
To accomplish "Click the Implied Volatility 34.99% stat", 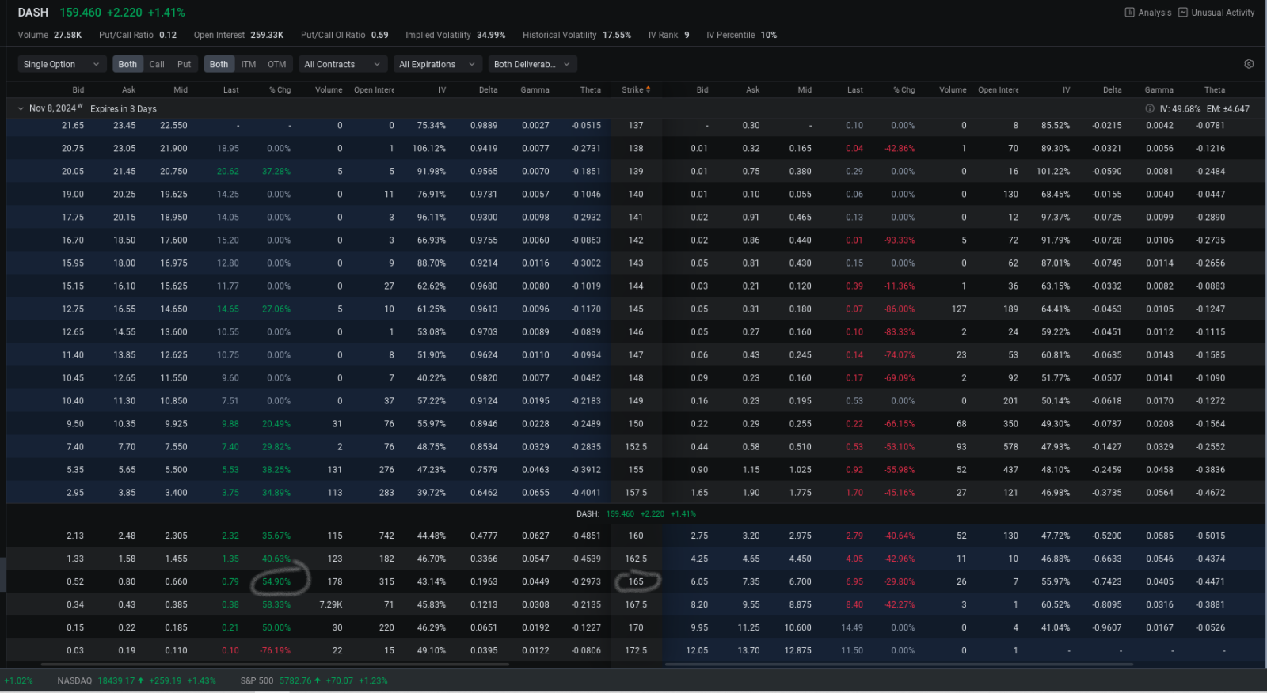I will (x=455, y=35).
